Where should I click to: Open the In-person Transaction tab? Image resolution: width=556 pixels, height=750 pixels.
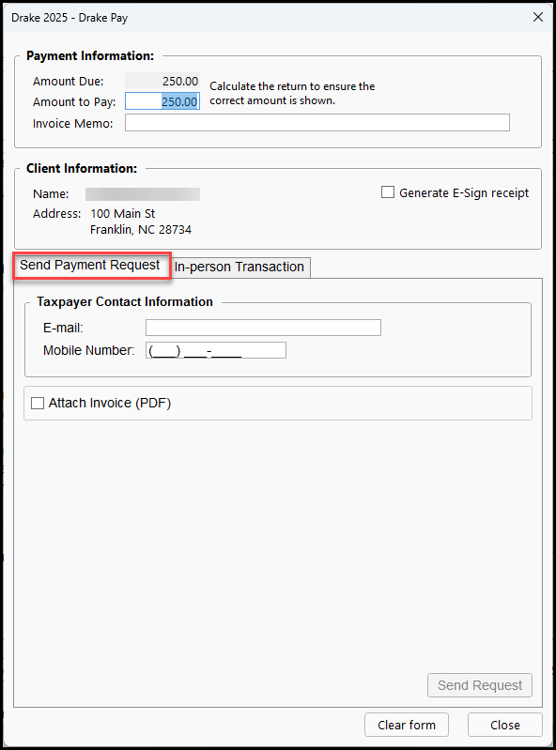(x=239, y=267)
